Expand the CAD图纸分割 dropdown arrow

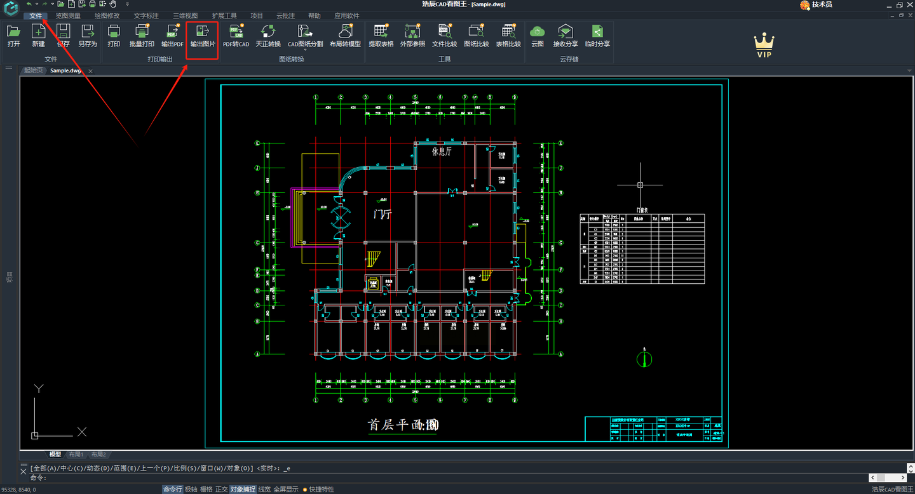click(x=305, y=50)
